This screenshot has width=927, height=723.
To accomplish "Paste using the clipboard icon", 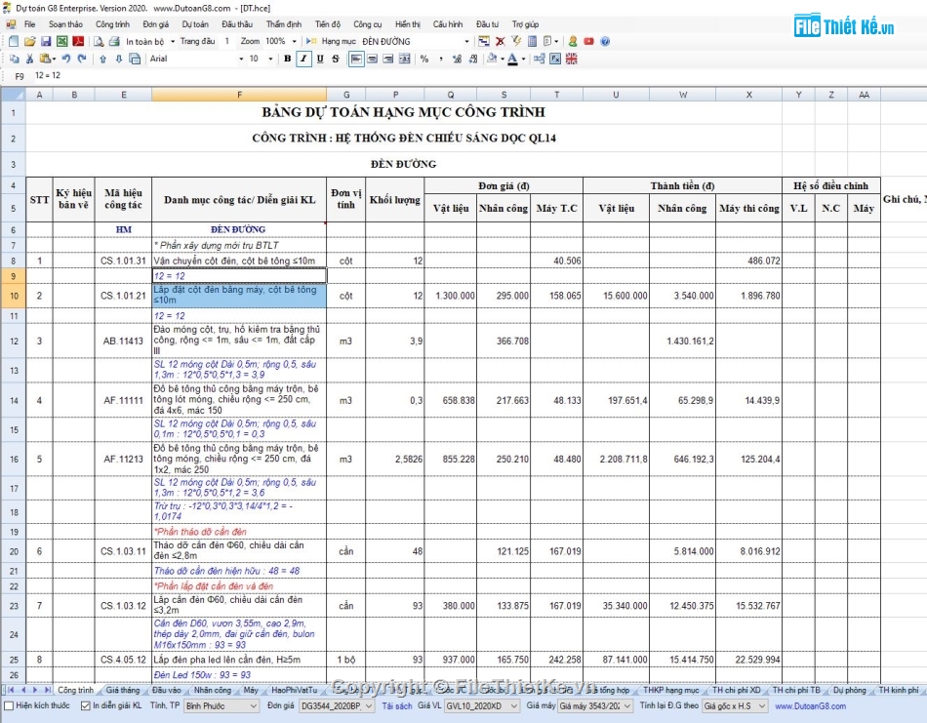I will tap(45, 59).
